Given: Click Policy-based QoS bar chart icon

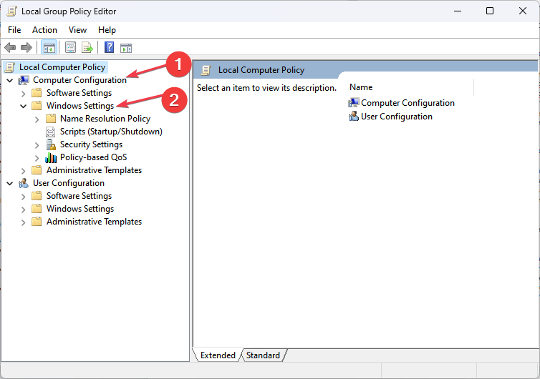Looking at the screenshot, I should [51, 157].
